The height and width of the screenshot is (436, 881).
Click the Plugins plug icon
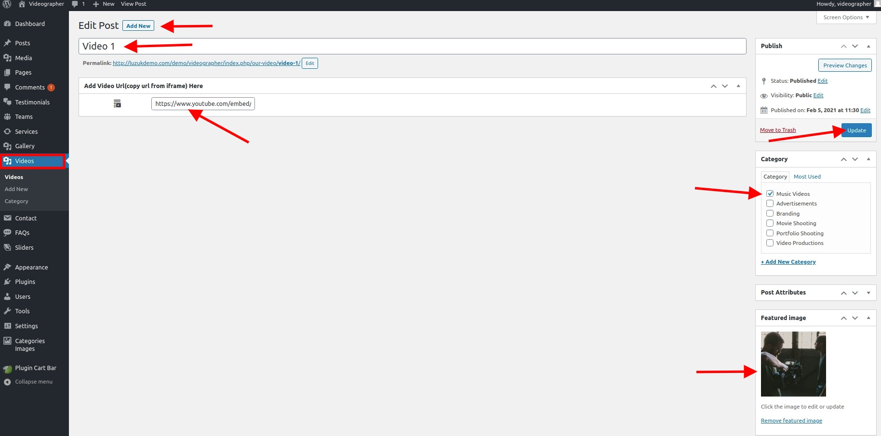7,282
